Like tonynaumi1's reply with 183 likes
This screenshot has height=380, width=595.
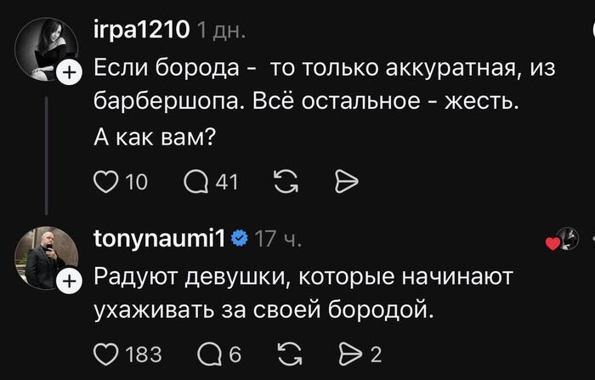105,354
